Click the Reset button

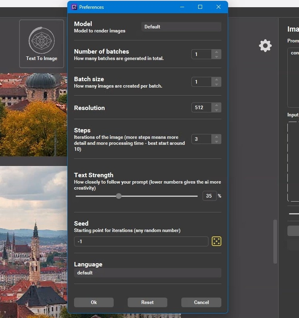coord(147,302)
